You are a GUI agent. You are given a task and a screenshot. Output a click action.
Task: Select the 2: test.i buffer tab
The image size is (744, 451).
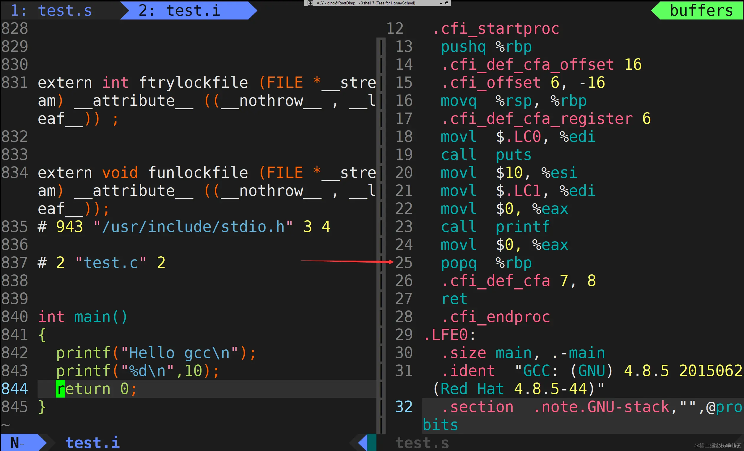pos(179,11)
